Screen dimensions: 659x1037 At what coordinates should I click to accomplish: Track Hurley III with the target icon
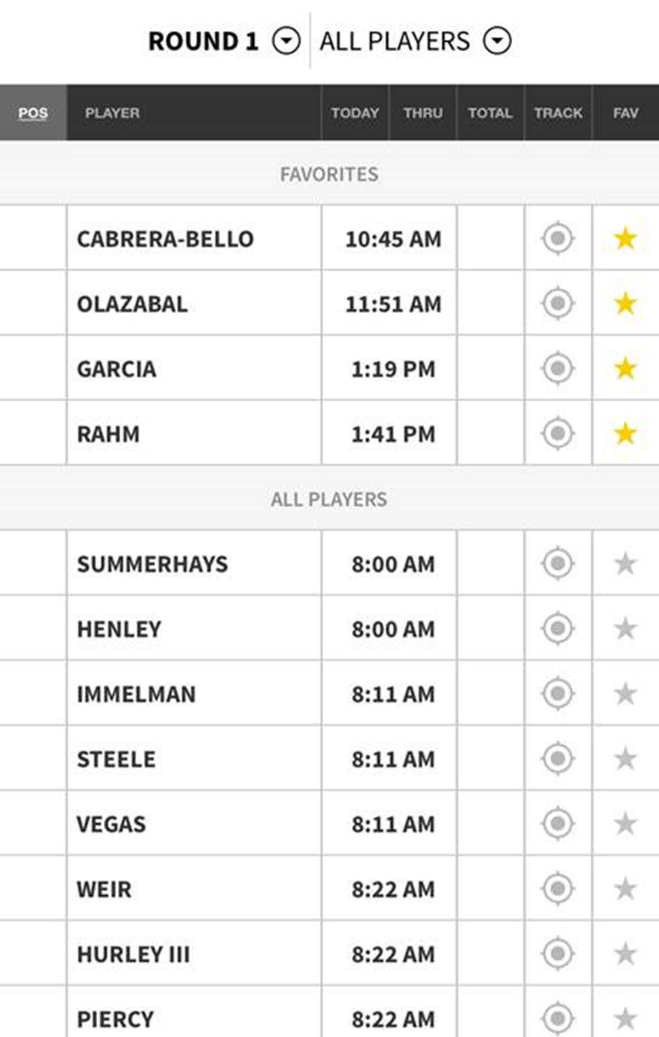(558, 953)
